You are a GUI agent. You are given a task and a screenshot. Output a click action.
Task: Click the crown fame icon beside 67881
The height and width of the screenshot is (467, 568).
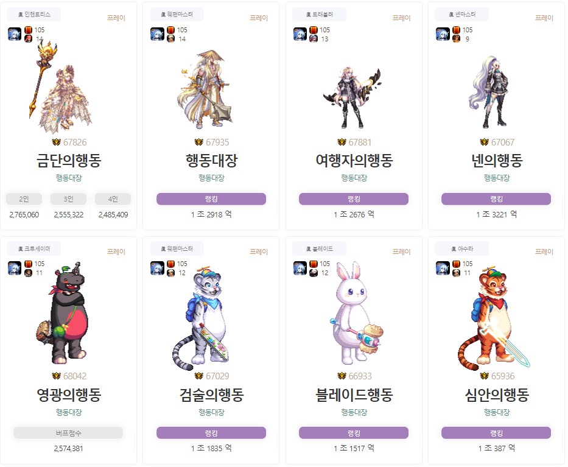[x=342, y=142]
